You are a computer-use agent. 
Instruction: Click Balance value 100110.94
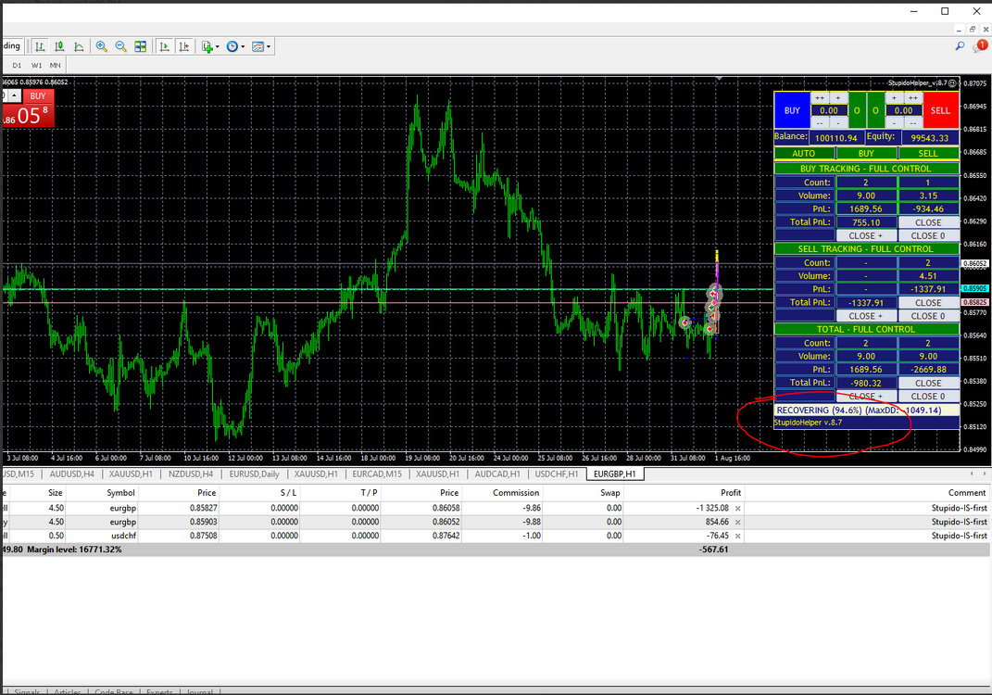[x=836, y=138]
